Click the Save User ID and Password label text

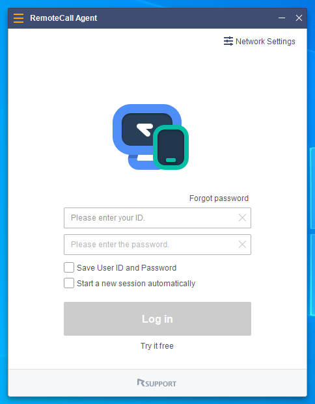coord(126,268)
